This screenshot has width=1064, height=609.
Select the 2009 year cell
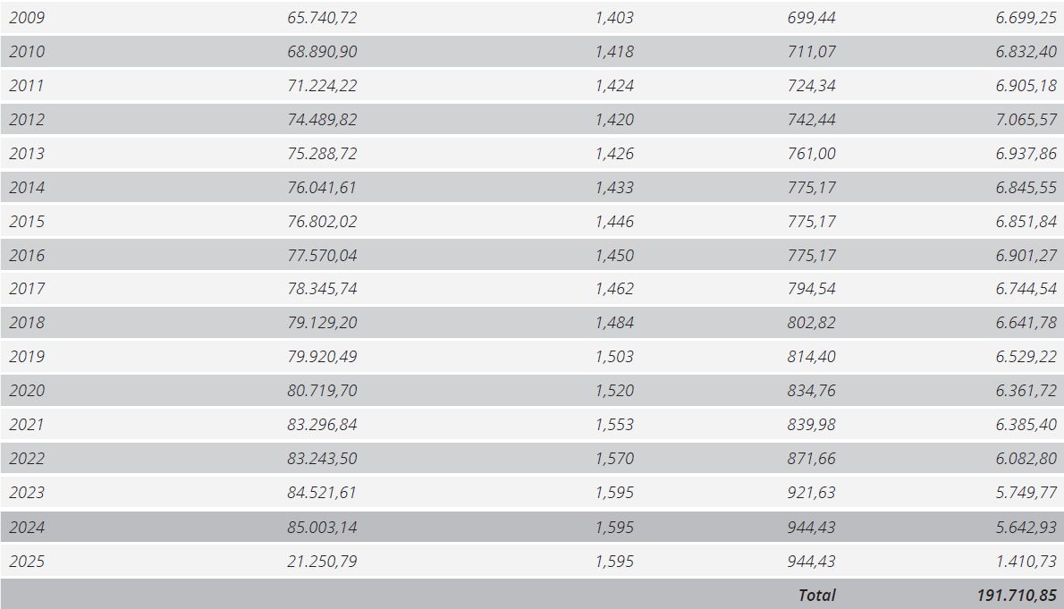tap(27, 18)
